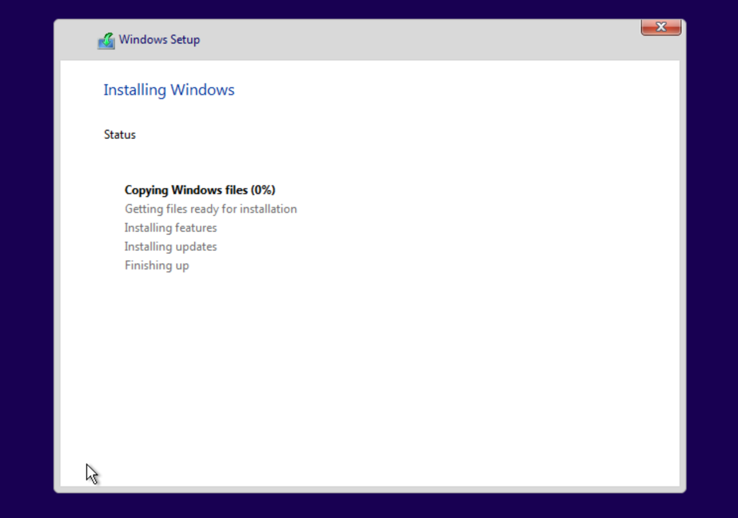The height and width of the screenshot is (518, 738).
Task: Click the purple background outside the window
Action: click(25, 248)
